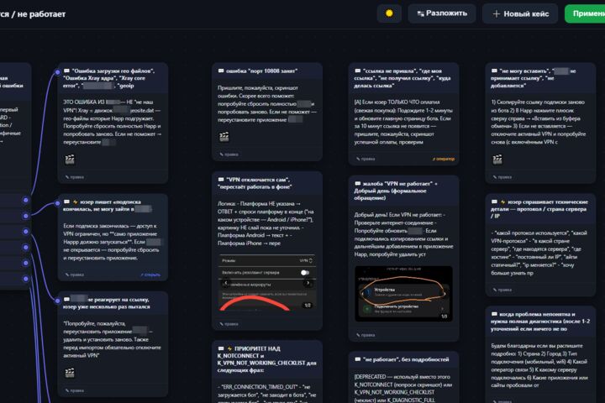The height and width of the screenshot is (403, 605).
Task: Click body text 'Будем благодарны если вы распишите'
Action: click(537, 346)
